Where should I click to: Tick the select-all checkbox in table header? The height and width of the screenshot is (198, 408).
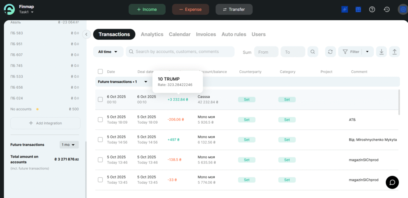click(x=100, y=72)
